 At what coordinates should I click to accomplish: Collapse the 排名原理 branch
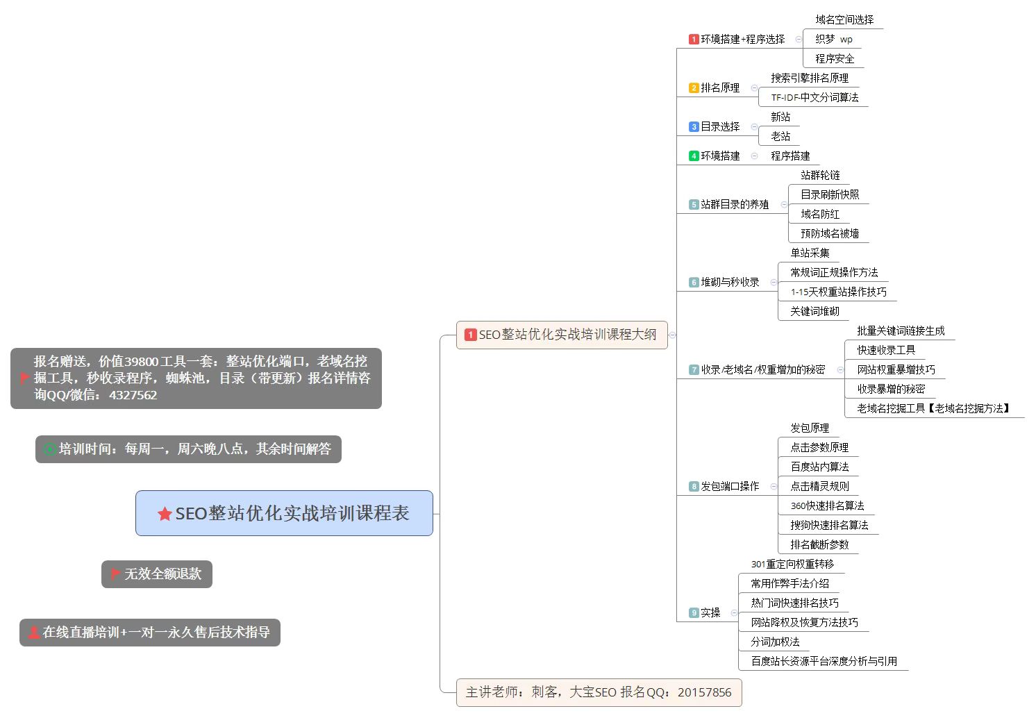point(753,87)
